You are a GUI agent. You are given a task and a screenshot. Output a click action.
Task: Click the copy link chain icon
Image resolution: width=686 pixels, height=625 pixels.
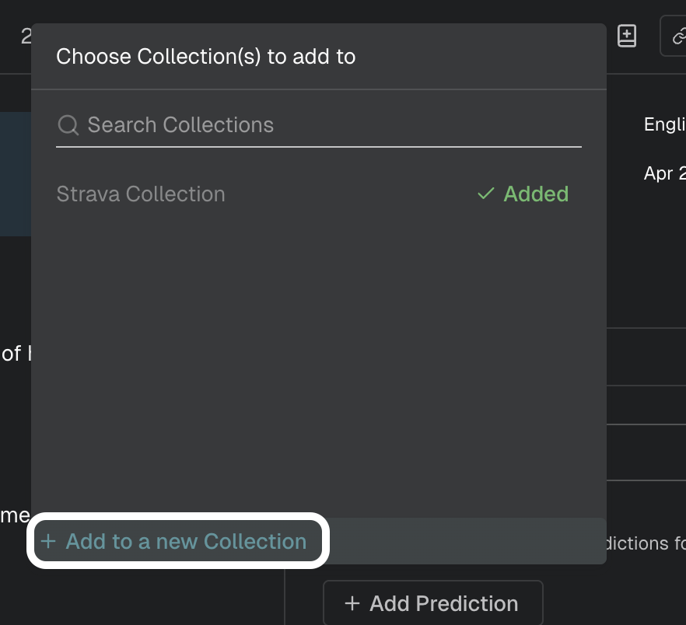pyautogui.click(x=678, y=37)
